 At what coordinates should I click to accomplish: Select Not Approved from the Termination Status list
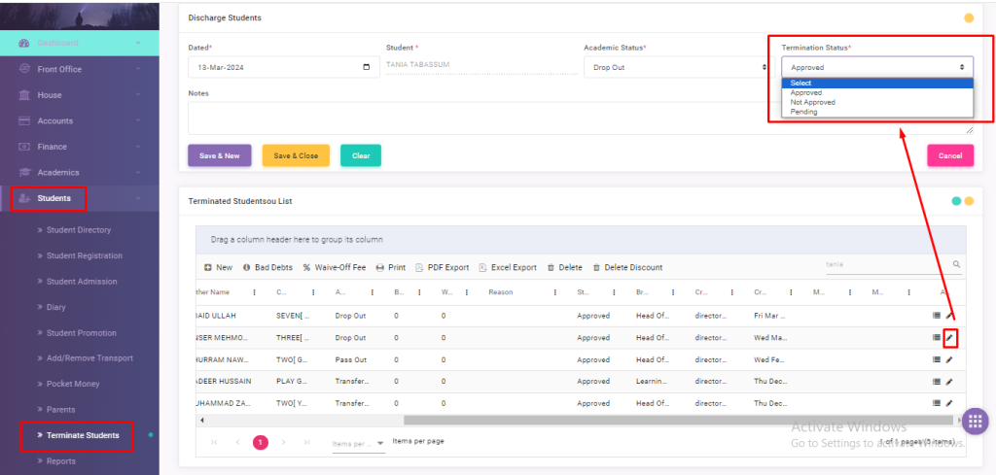(813, 102)
